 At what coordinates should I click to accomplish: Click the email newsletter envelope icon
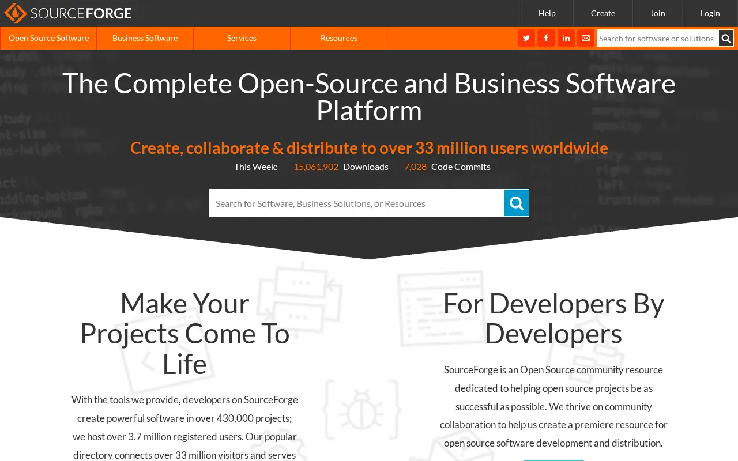[x=586, y=38]
